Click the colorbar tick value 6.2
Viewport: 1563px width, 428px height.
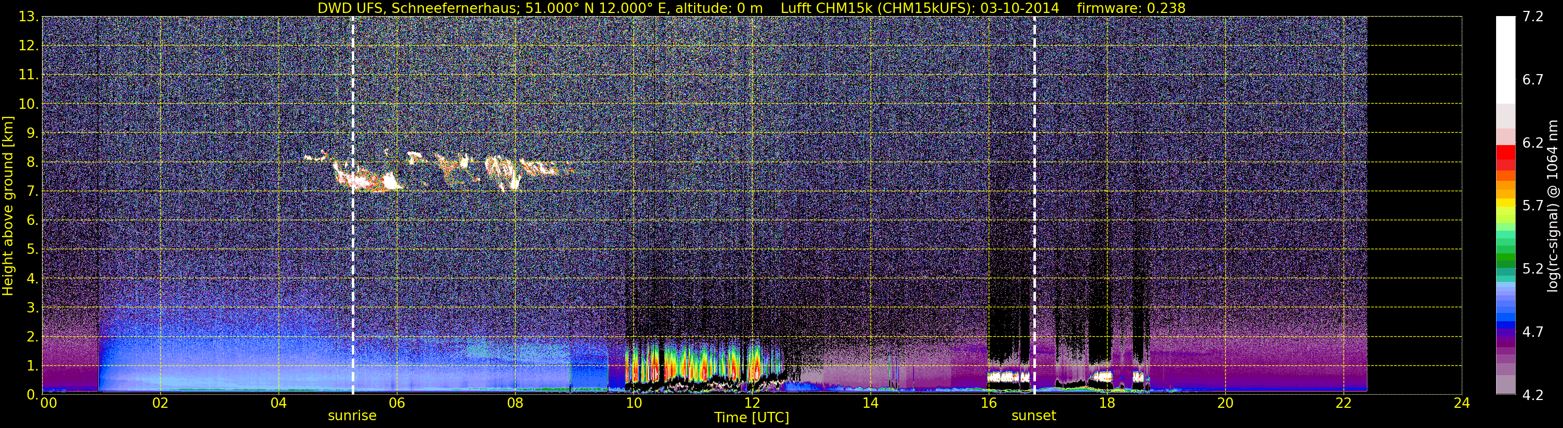tap(1533, 143)
